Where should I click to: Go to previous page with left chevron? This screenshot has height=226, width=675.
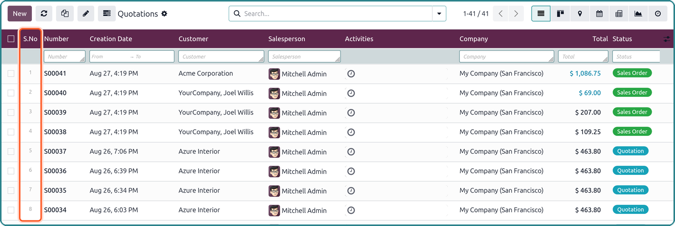click(x=501, y=14)
